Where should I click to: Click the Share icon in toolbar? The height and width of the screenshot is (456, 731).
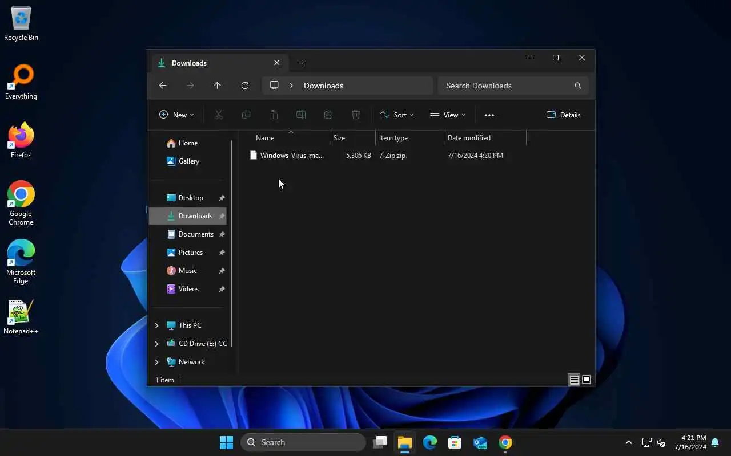[328, 115]
